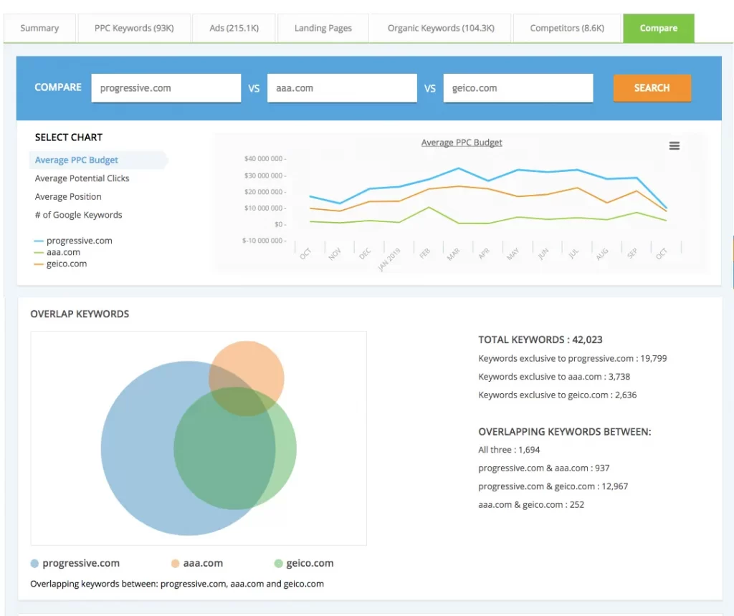Click Keywords exclusive to progressive.com : 19,799
The image size is (734, 616).
coord(573,358)
